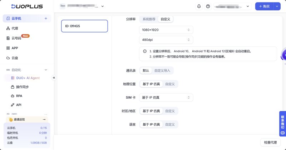Set 时区/地区 to 自定义
The height and width of the screenshot is (150, 286).
coord(170,111)
